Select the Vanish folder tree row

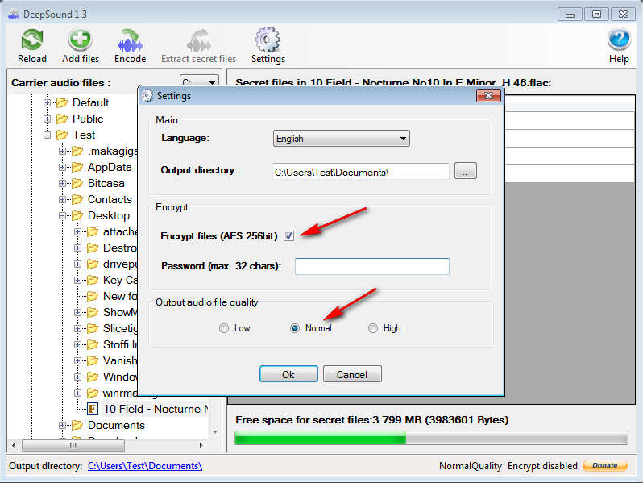coord(120,360)
